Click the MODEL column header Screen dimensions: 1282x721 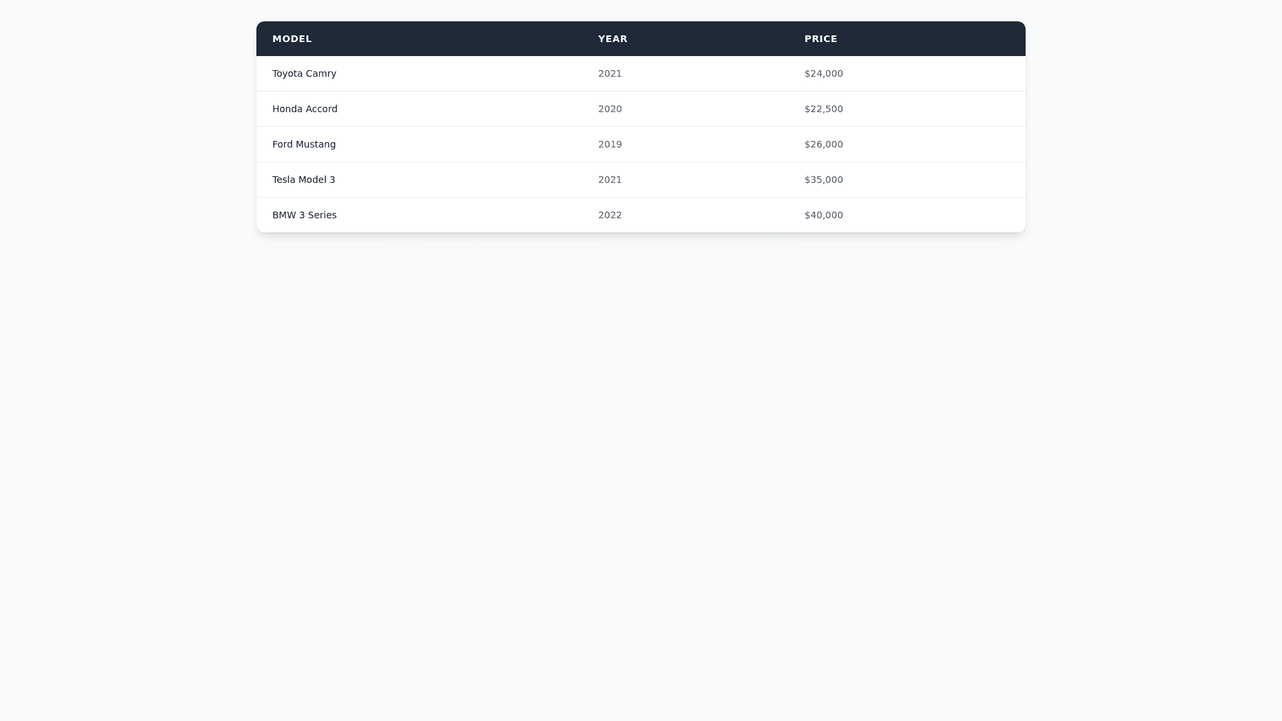coord(292,39)
